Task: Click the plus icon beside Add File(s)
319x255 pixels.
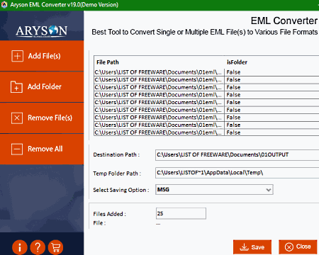Action: click(x=17, y=56)
